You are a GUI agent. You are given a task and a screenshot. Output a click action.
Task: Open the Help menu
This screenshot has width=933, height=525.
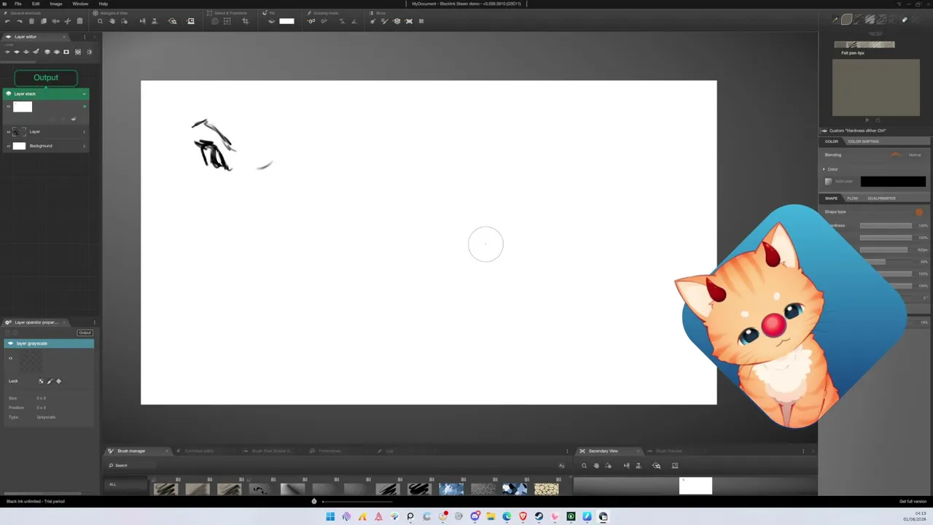(104, 4)
